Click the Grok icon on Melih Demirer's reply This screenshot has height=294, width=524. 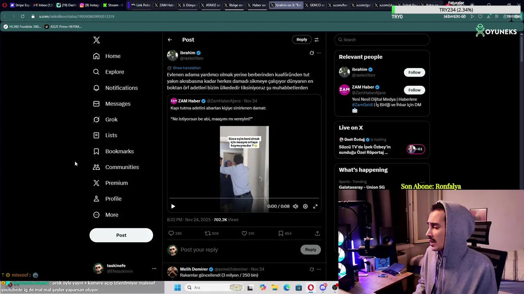point(312,269)
